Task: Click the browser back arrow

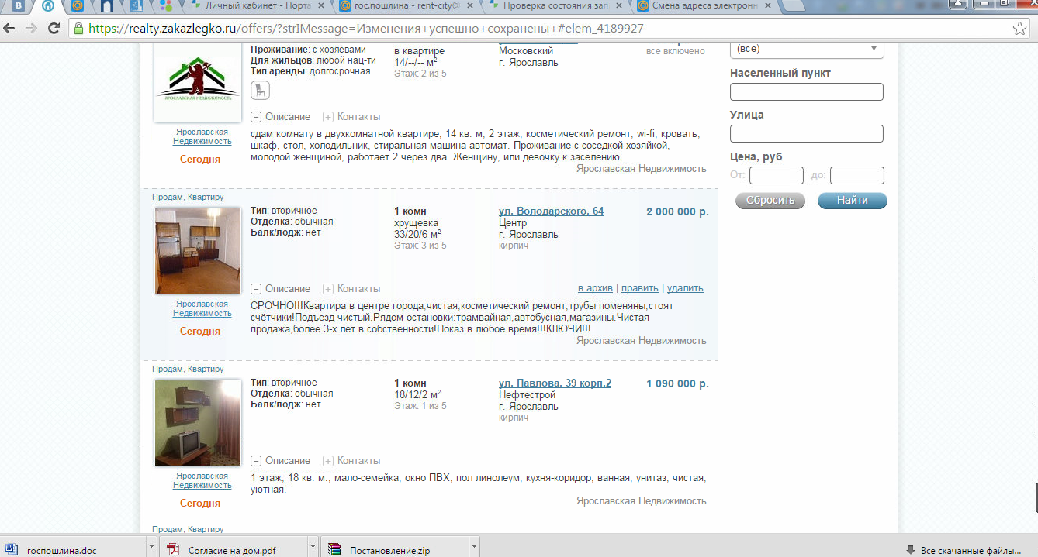Action: coord(9,29)
